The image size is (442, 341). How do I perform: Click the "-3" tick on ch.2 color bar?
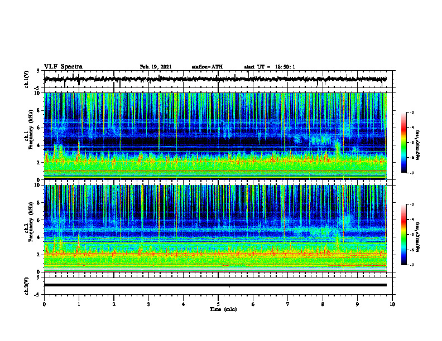click(411, 204)
